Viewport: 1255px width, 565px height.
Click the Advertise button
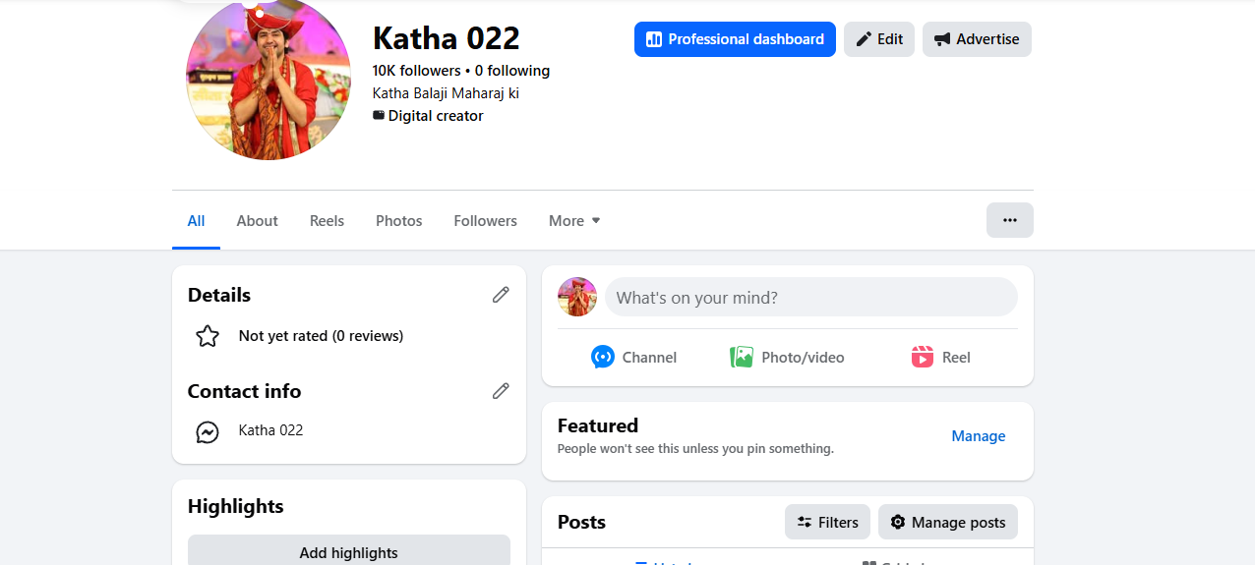tap(977, 39)
